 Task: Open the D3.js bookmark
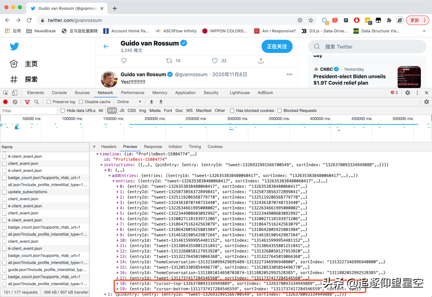324,31
